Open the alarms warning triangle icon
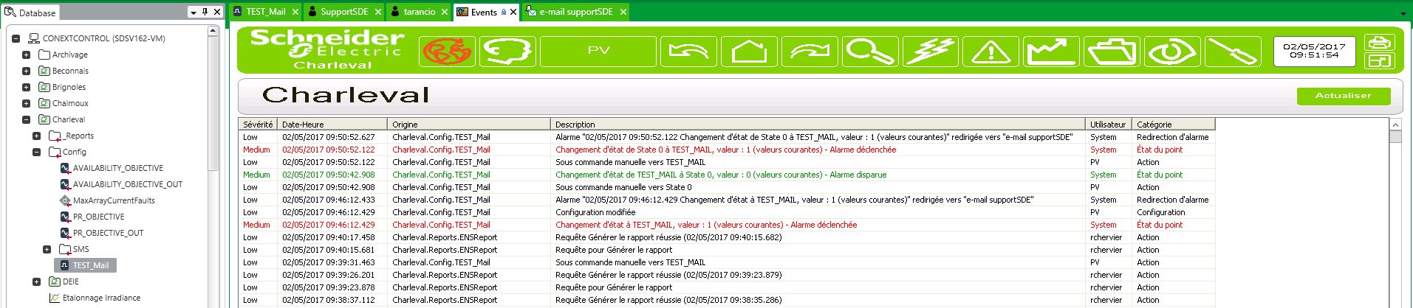 pyautogui.click(x=991, y=52)
